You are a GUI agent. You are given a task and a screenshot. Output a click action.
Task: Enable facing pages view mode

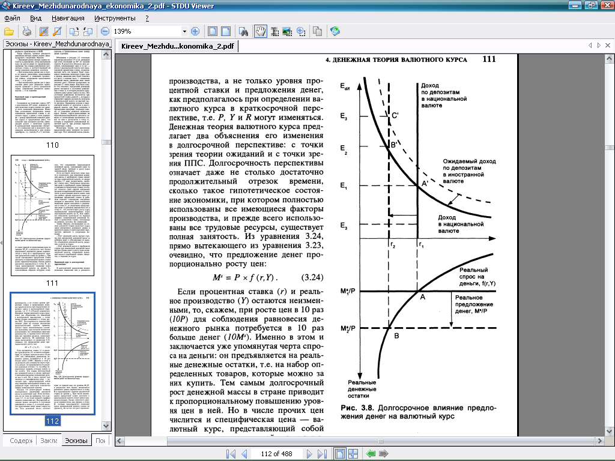coord(353,454)
